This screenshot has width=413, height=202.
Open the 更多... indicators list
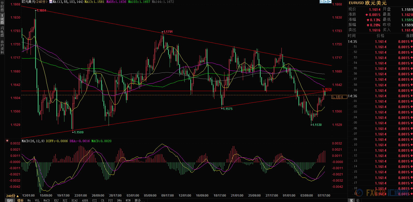click(139, 200)
